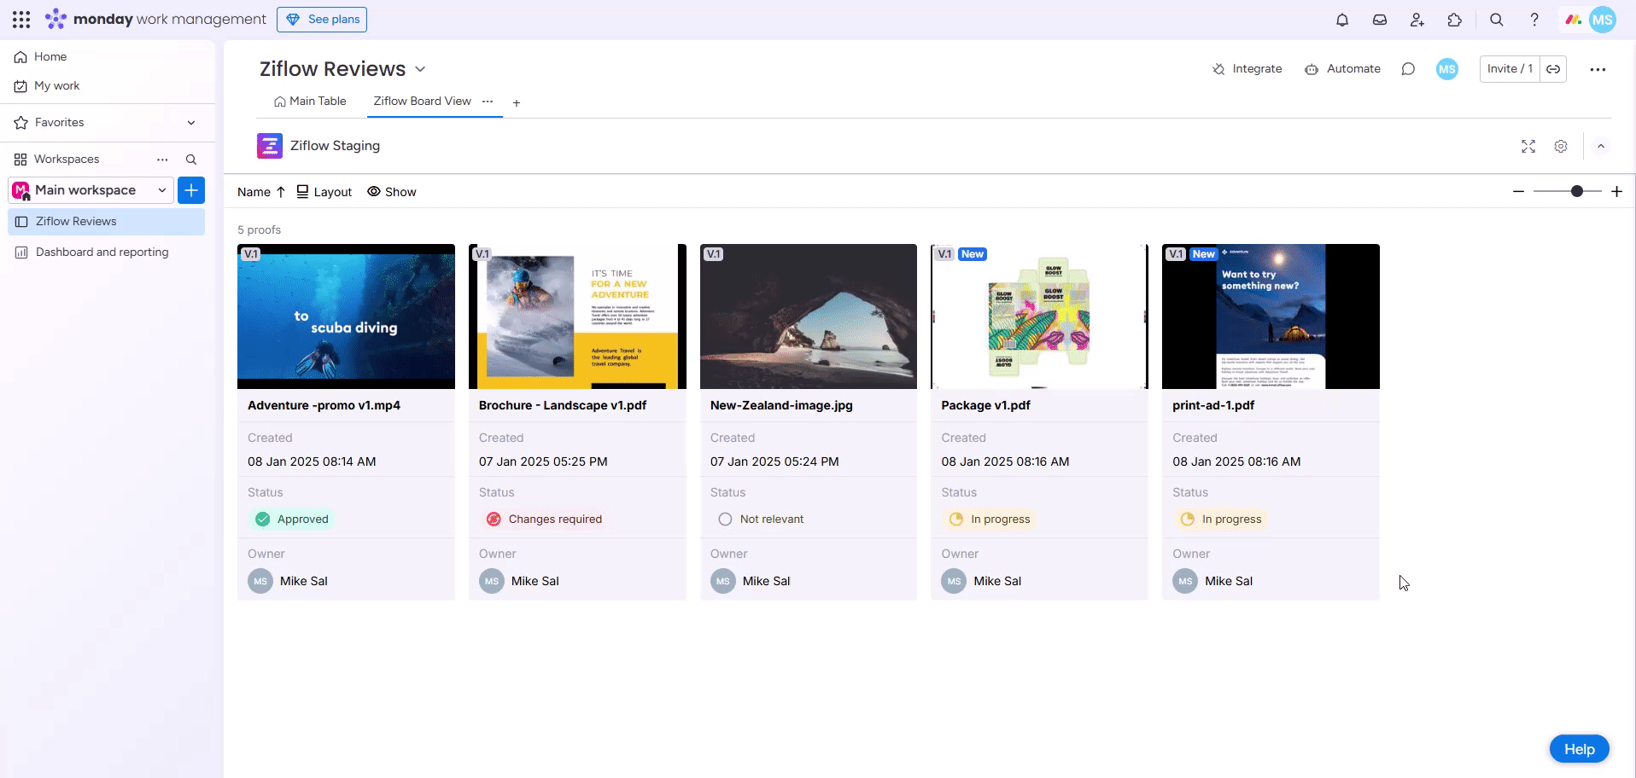
Task: Increase thumbnail size with plus icon
Action: pos(1616,191)
